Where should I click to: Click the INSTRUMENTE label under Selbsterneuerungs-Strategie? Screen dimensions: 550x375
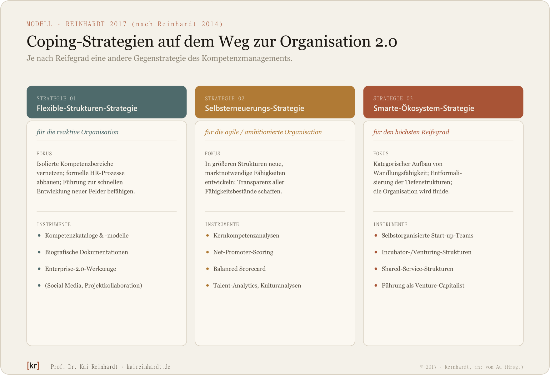(222, 225)
